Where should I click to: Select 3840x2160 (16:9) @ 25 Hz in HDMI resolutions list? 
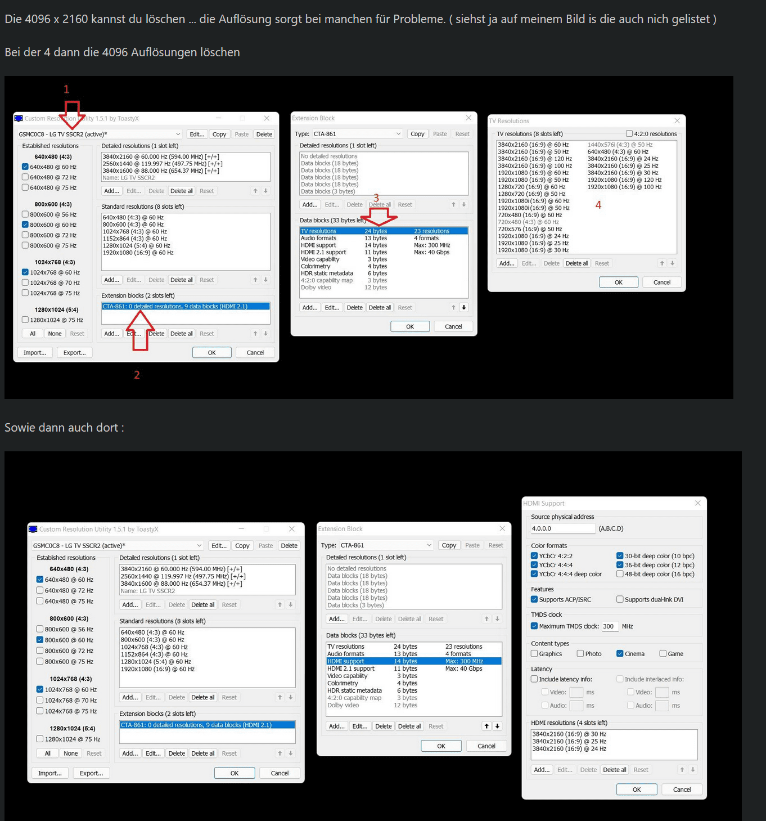point(569,741)
